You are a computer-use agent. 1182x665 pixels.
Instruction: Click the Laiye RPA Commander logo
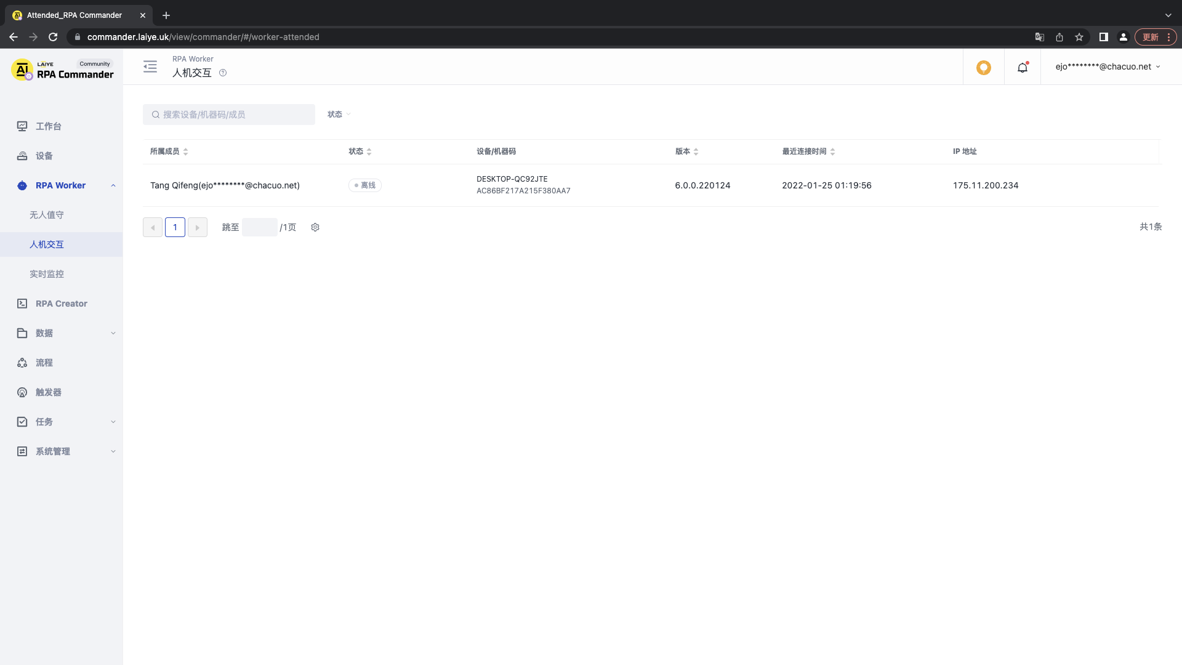click(x=63, y=70)
